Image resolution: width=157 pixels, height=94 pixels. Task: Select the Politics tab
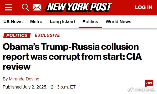(90, 22)
